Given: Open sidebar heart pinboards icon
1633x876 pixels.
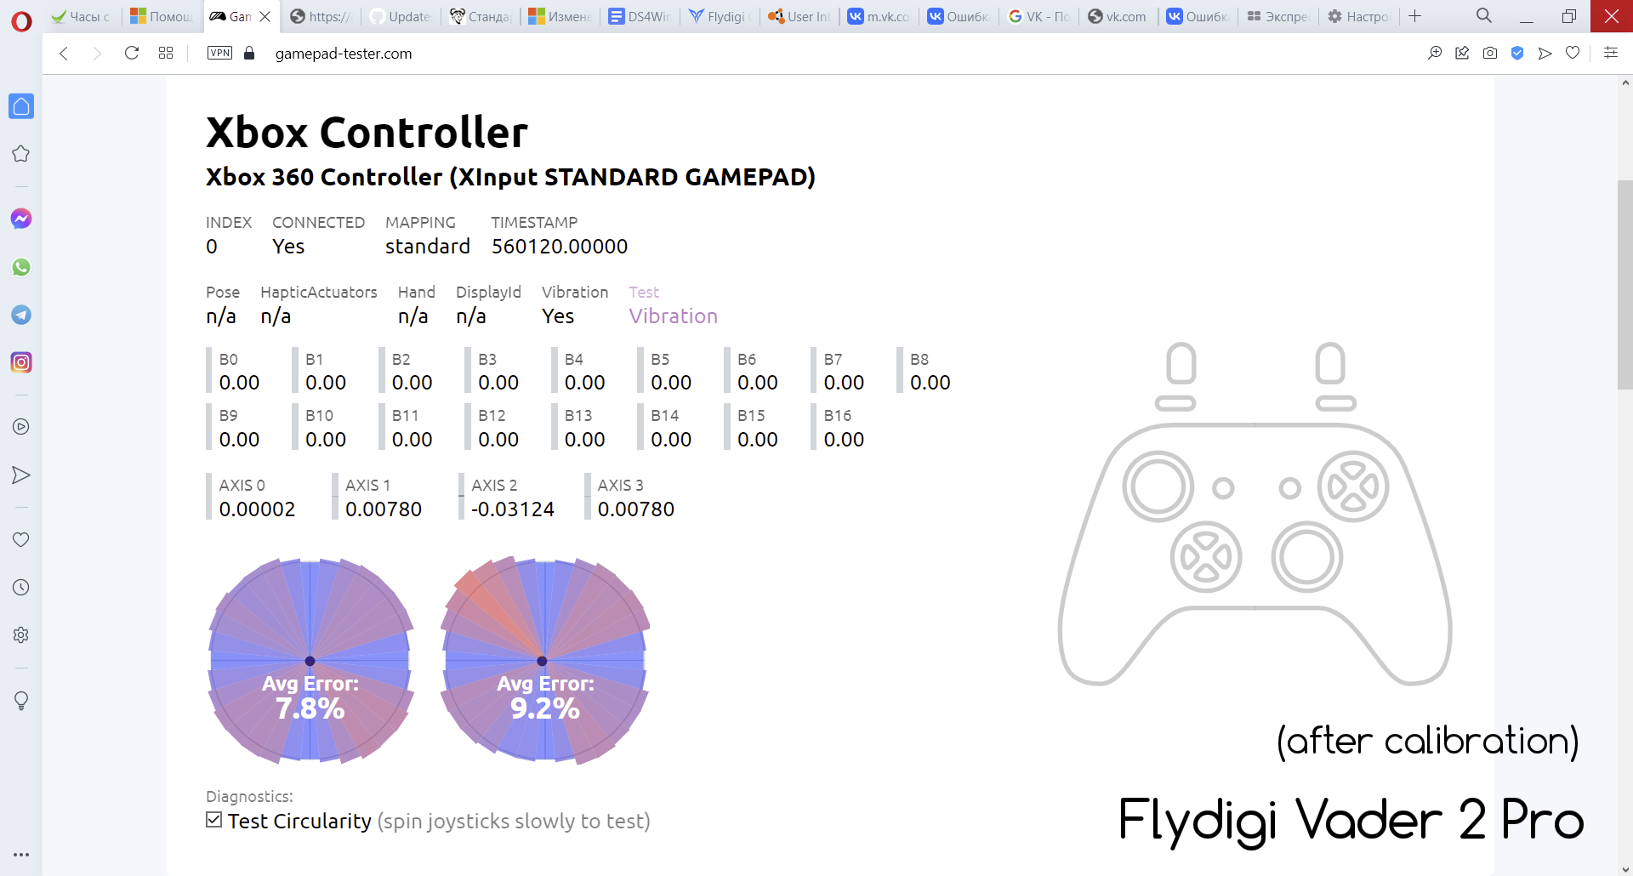Looking at the screenshot, I should (21, 539).
